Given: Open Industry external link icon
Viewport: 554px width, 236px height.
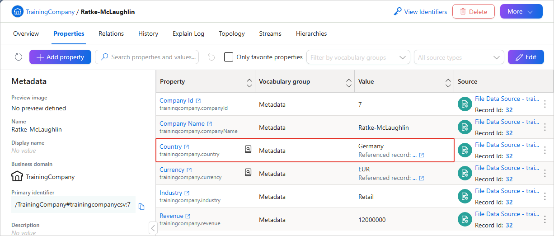Looking at the screenshot, I should coord(187,193).
